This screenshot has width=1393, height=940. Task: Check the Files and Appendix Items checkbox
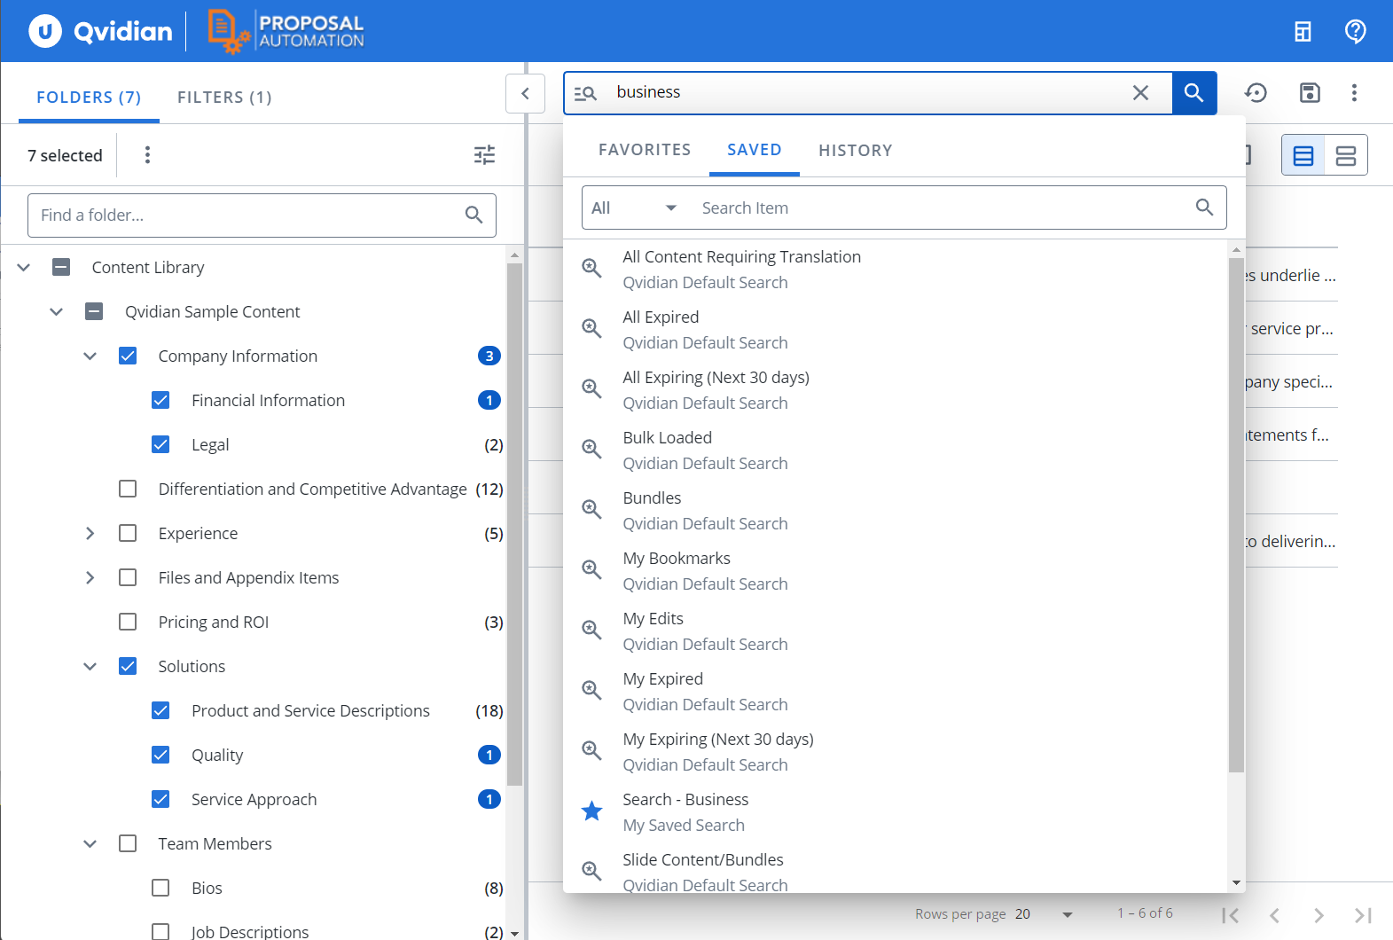pyautogui.click(x=128, y=577)
